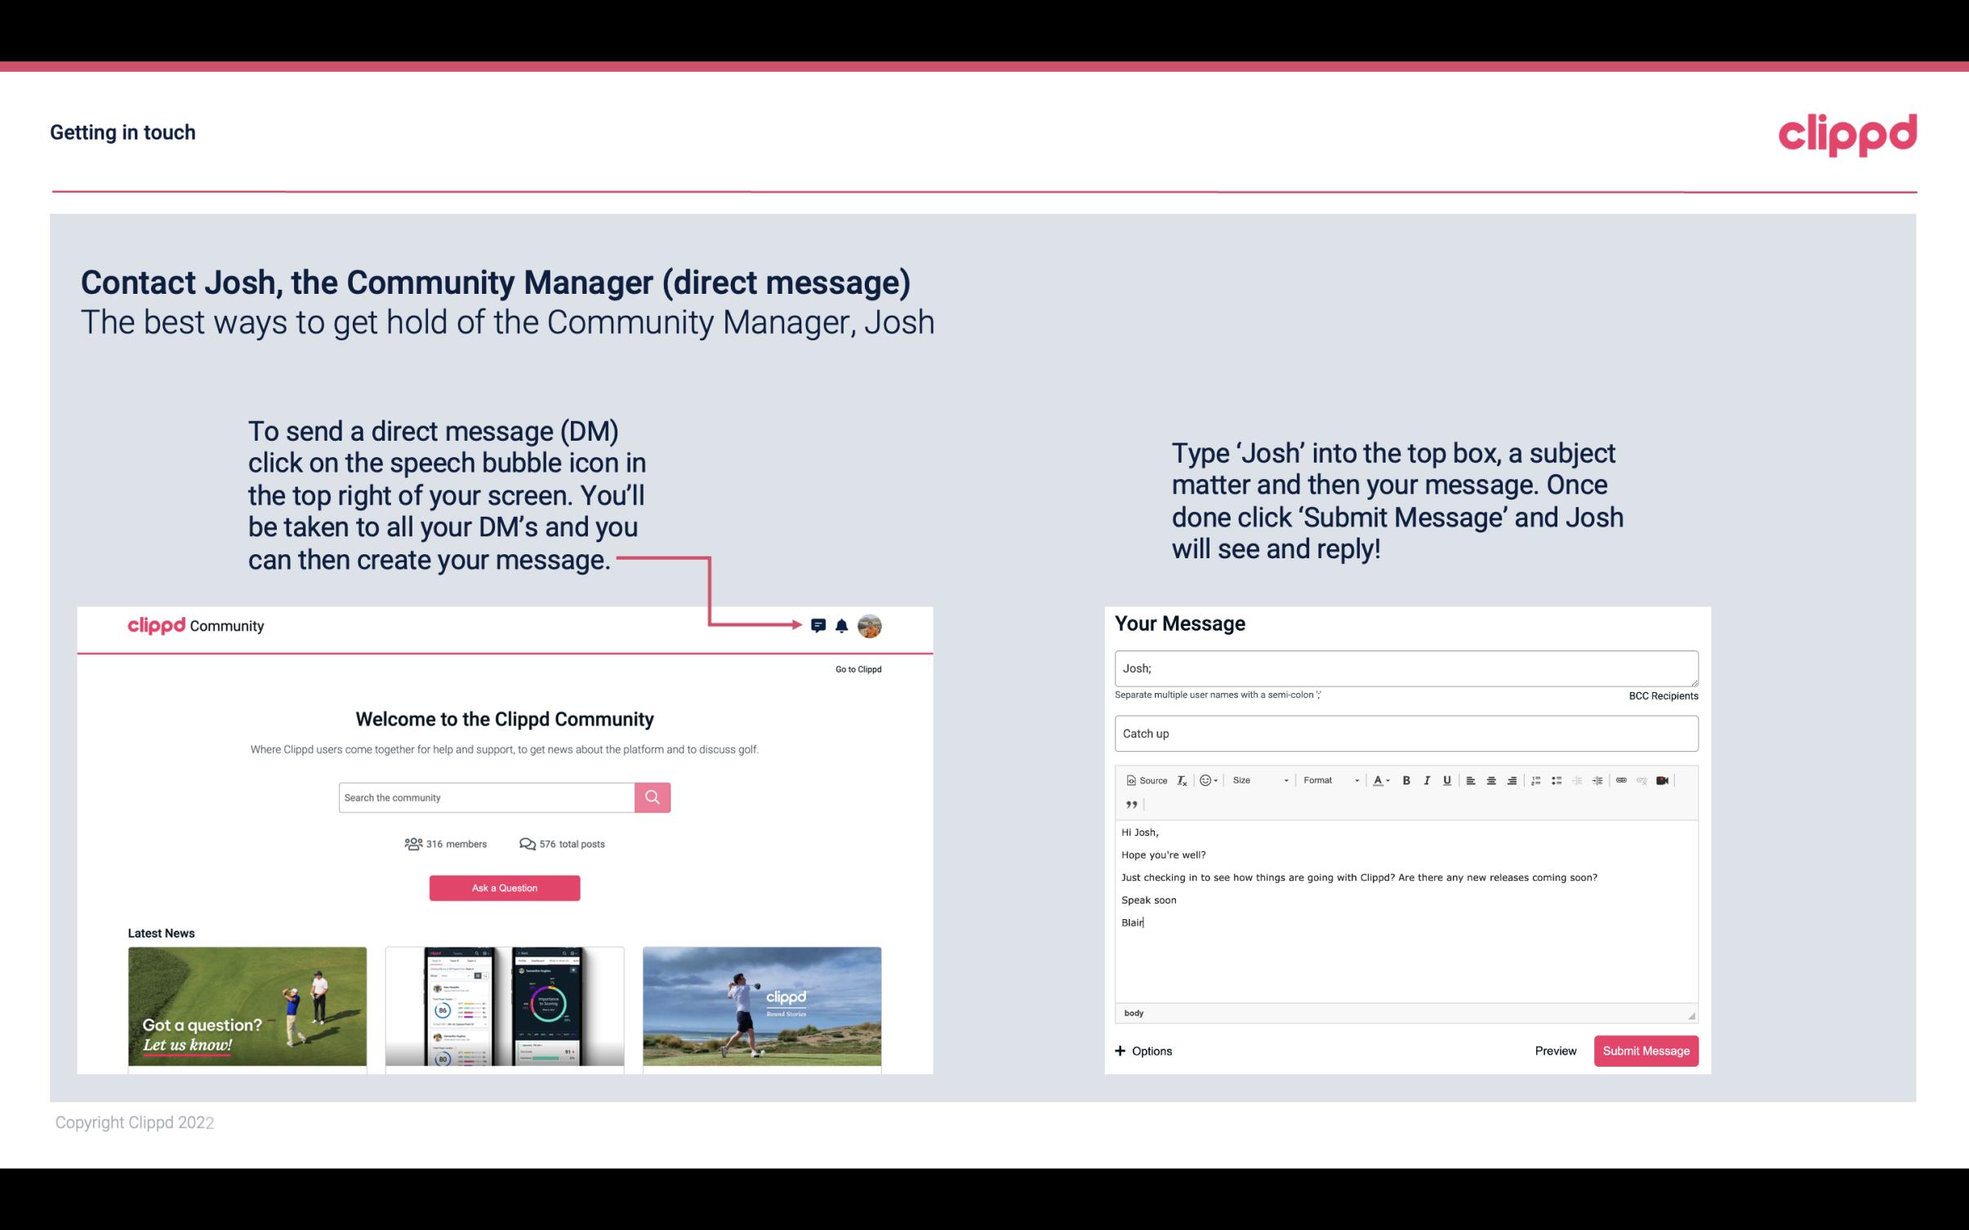Select the Ask a Question tab
The width and height of the screenshot is (1969, 1230).
click(x=505, y=886)
